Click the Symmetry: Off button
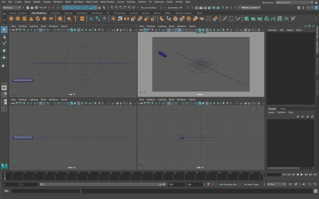Image resolution: width=319 pixels, height=199 pixels. [x=175, y=7]
